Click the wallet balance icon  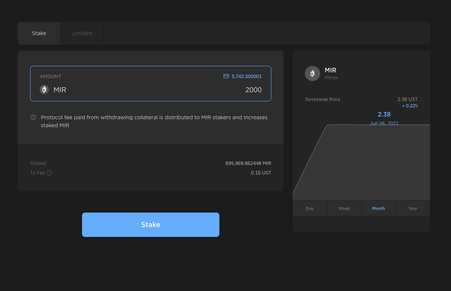pyautogui.click(x=226, y=76)
